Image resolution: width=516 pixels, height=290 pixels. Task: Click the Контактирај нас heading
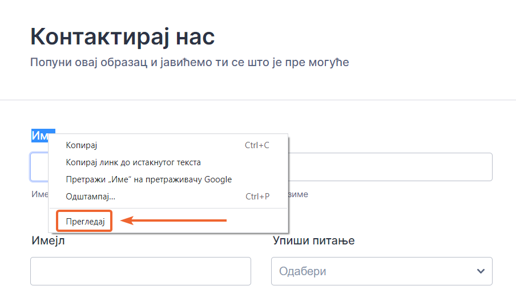(x=123, y=37)
